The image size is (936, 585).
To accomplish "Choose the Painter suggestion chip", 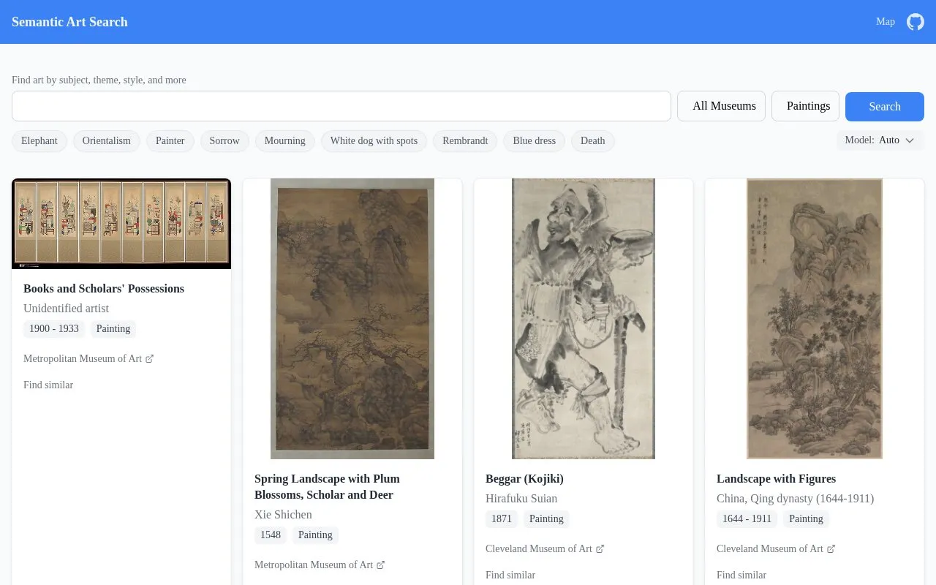I will tap(170, 141).
